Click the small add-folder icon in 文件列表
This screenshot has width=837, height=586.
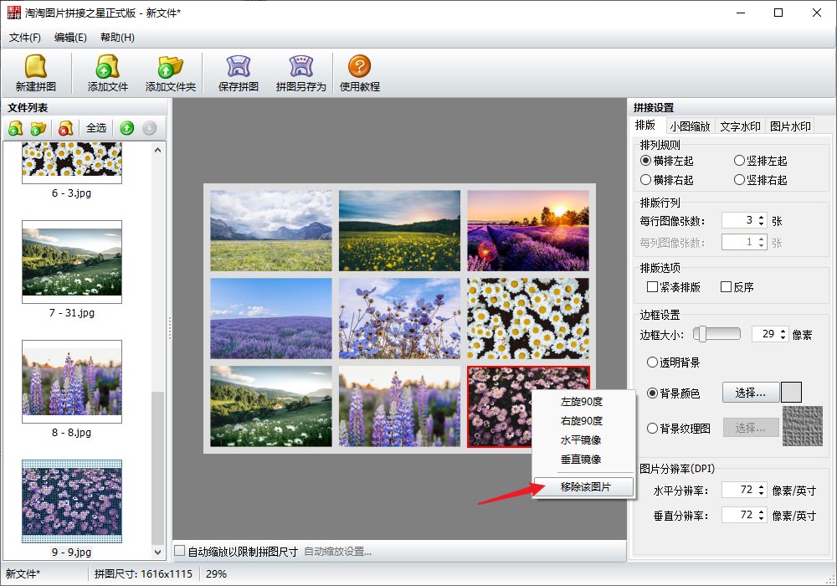[39, 128]
